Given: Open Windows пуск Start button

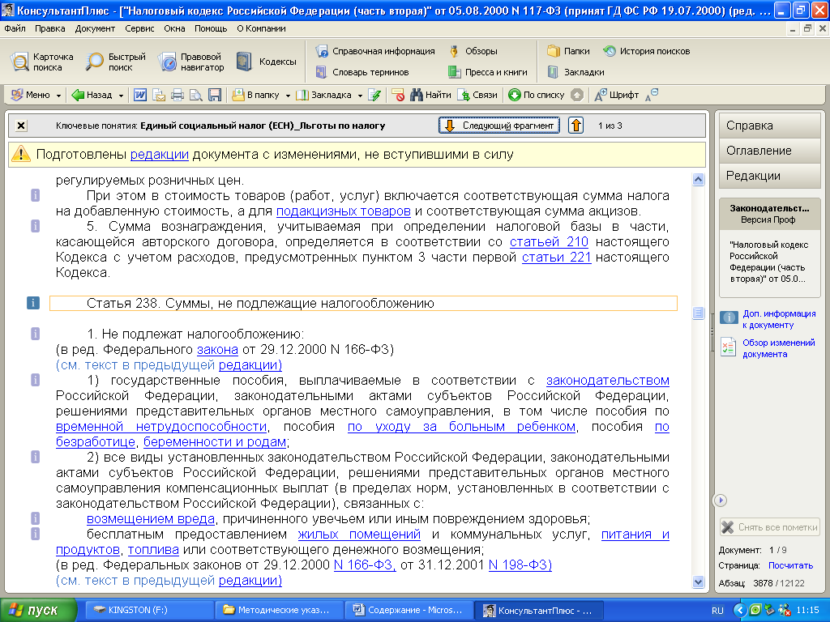Looking at the screenshot, I should pos(38,611).
